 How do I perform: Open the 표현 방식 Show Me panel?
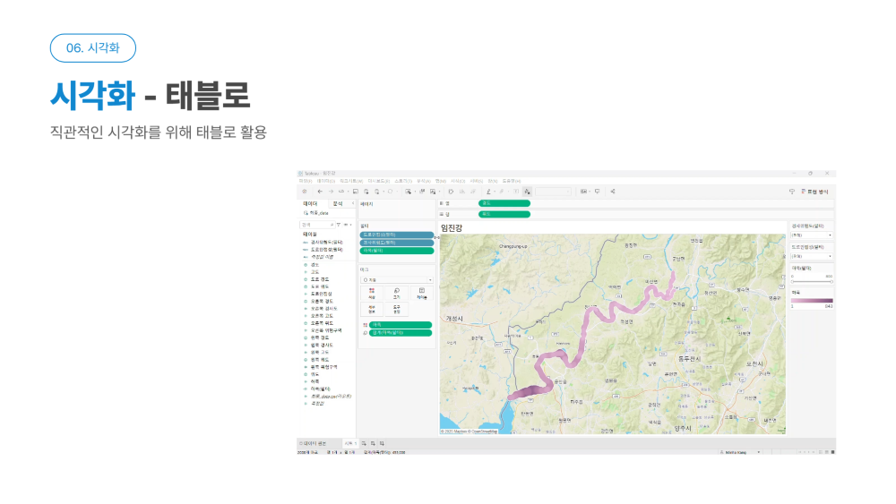[814, 192]
